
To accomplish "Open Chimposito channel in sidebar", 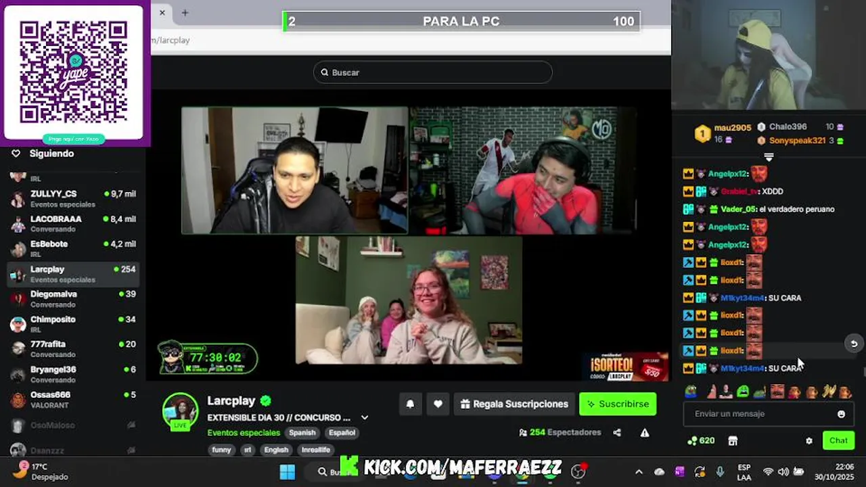I will pyautogui.click(x=73, y=324).
